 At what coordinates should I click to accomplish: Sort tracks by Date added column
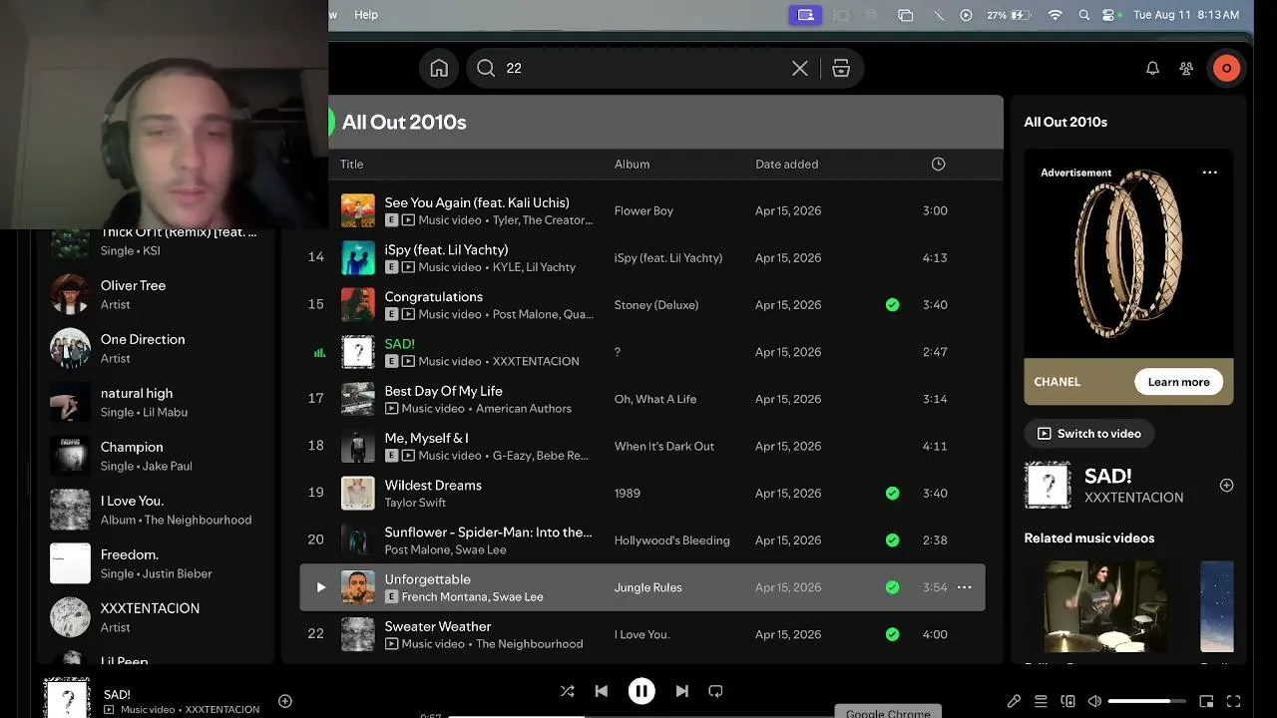(786, 165)
